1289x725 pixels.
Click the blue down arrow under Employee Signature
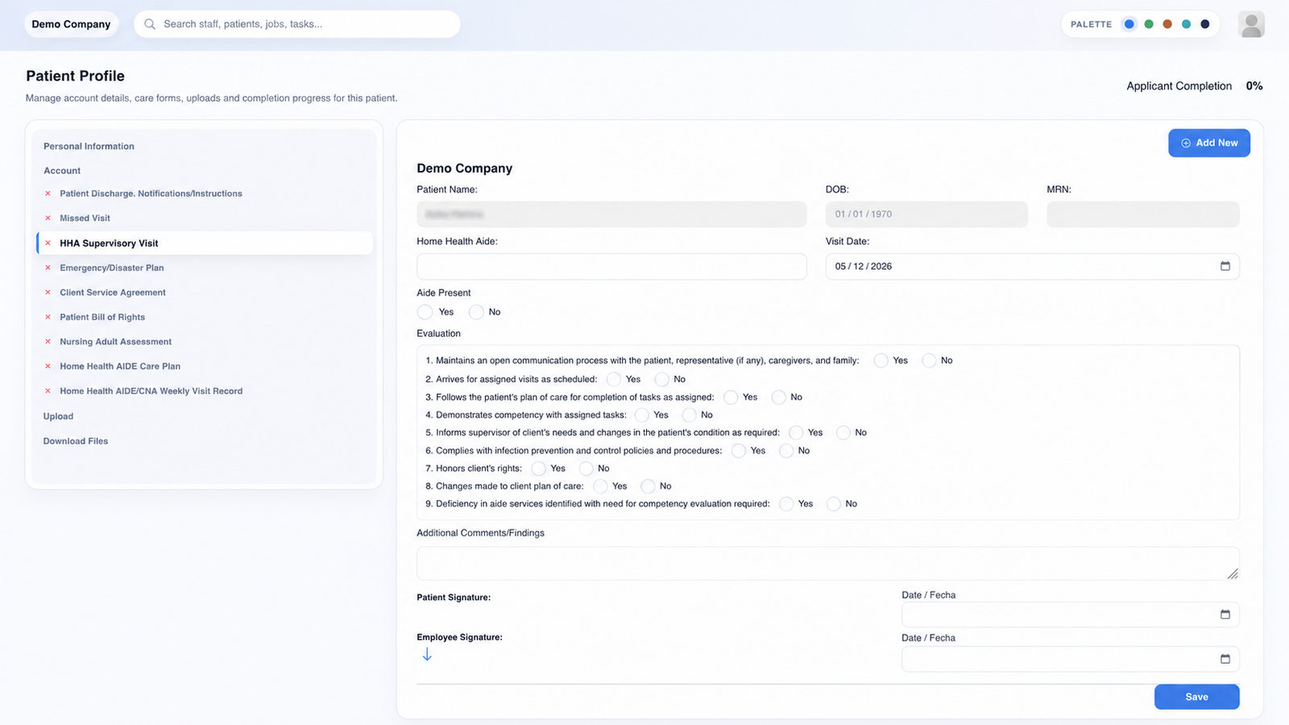427,655
